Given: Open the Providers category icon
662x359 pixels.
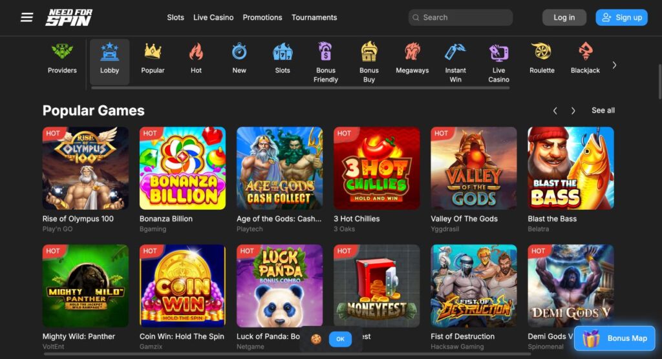Looking at the screenshot, I should [x=62, y=52].
